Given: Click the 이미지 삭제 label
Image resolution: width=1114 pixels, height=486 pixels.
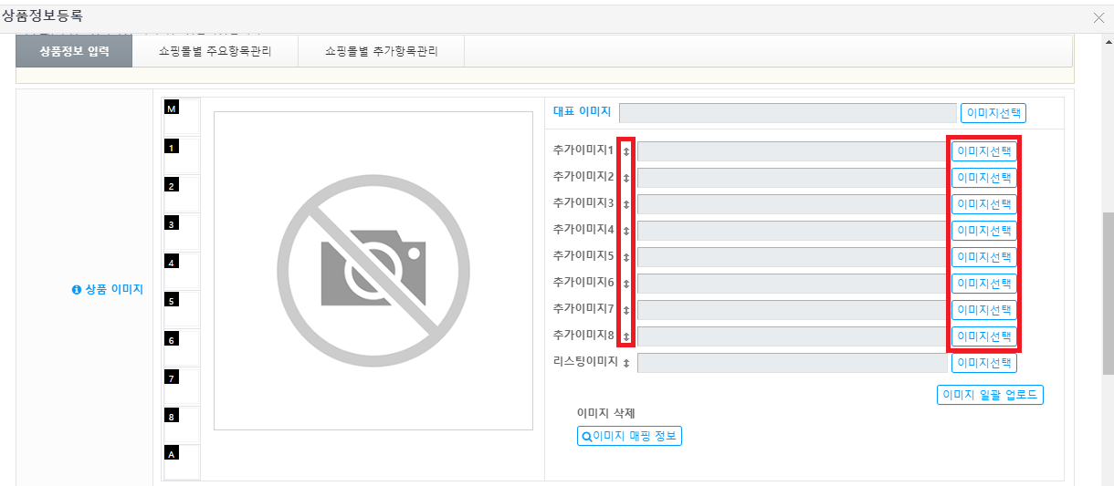Looking at the screenshot, I should click(605, 414).
